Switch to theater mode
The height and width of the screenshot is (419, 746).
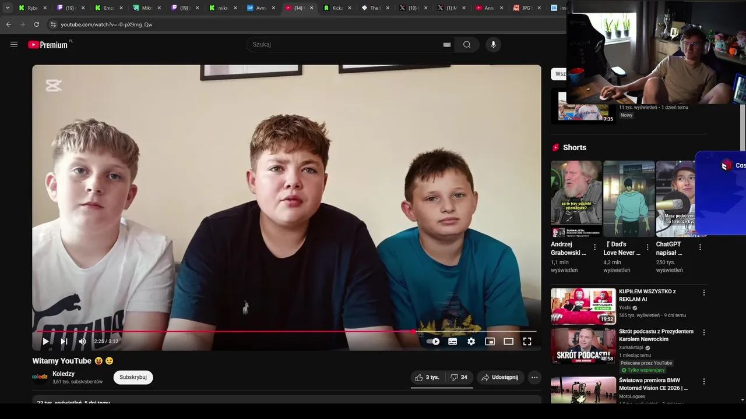point(508,342)
